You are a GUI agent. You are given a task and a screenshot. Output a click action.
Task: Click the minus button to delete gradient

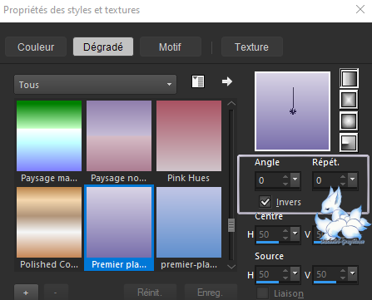(56, 293)
